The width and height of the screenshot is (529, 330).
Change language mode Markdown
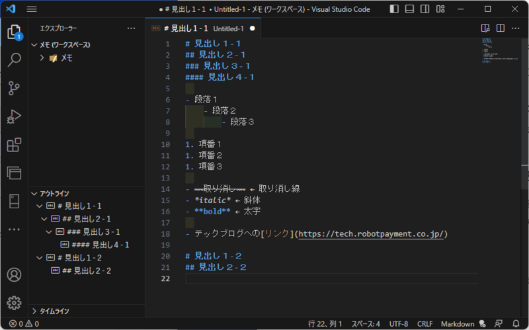tap(458, 323)
